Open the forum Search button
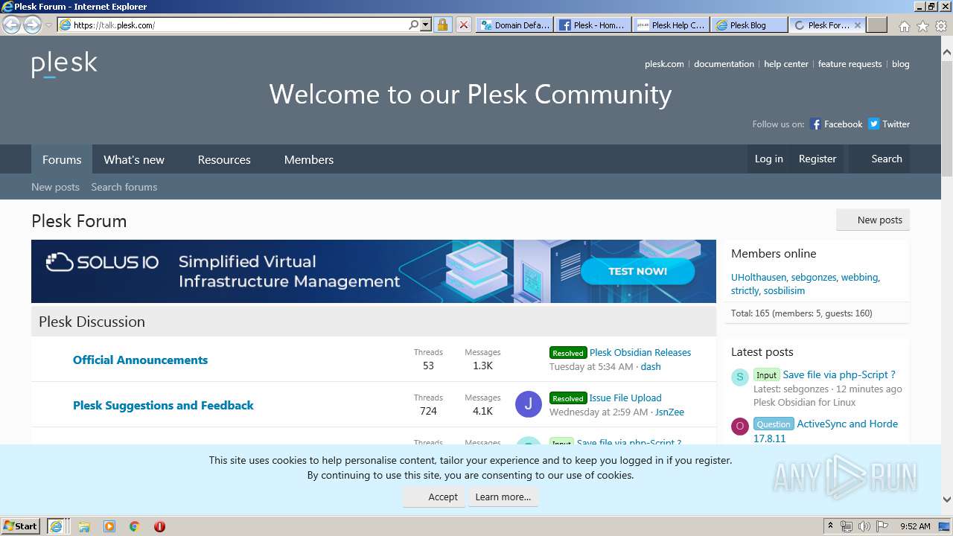The width and height of the screenshot is (953, 536). pyautogui.click(x=879, y=159)
